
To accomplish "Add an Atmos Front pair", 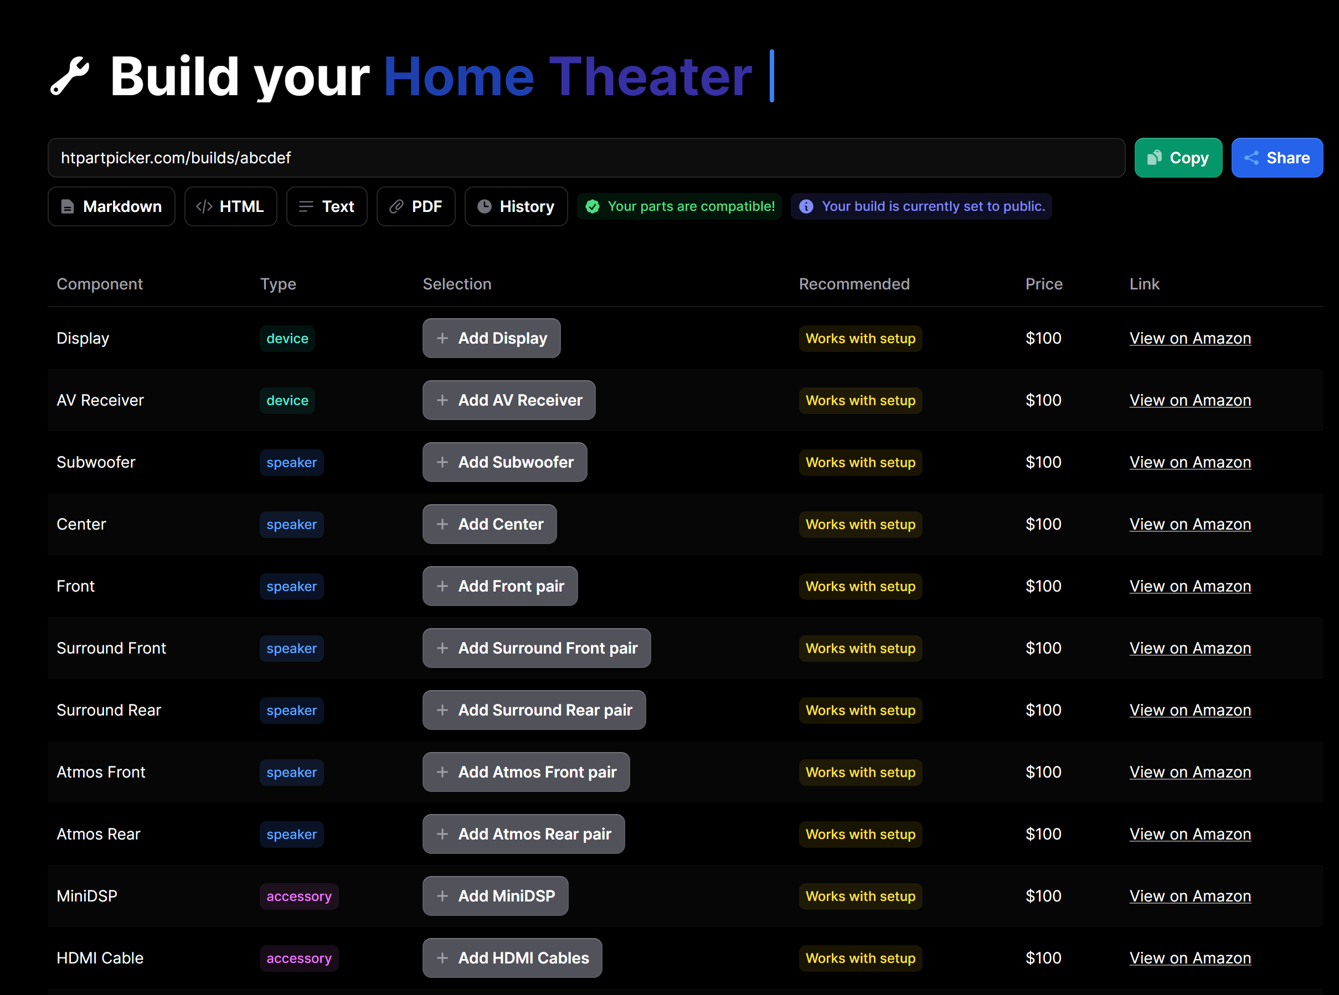I will [526, 773].
